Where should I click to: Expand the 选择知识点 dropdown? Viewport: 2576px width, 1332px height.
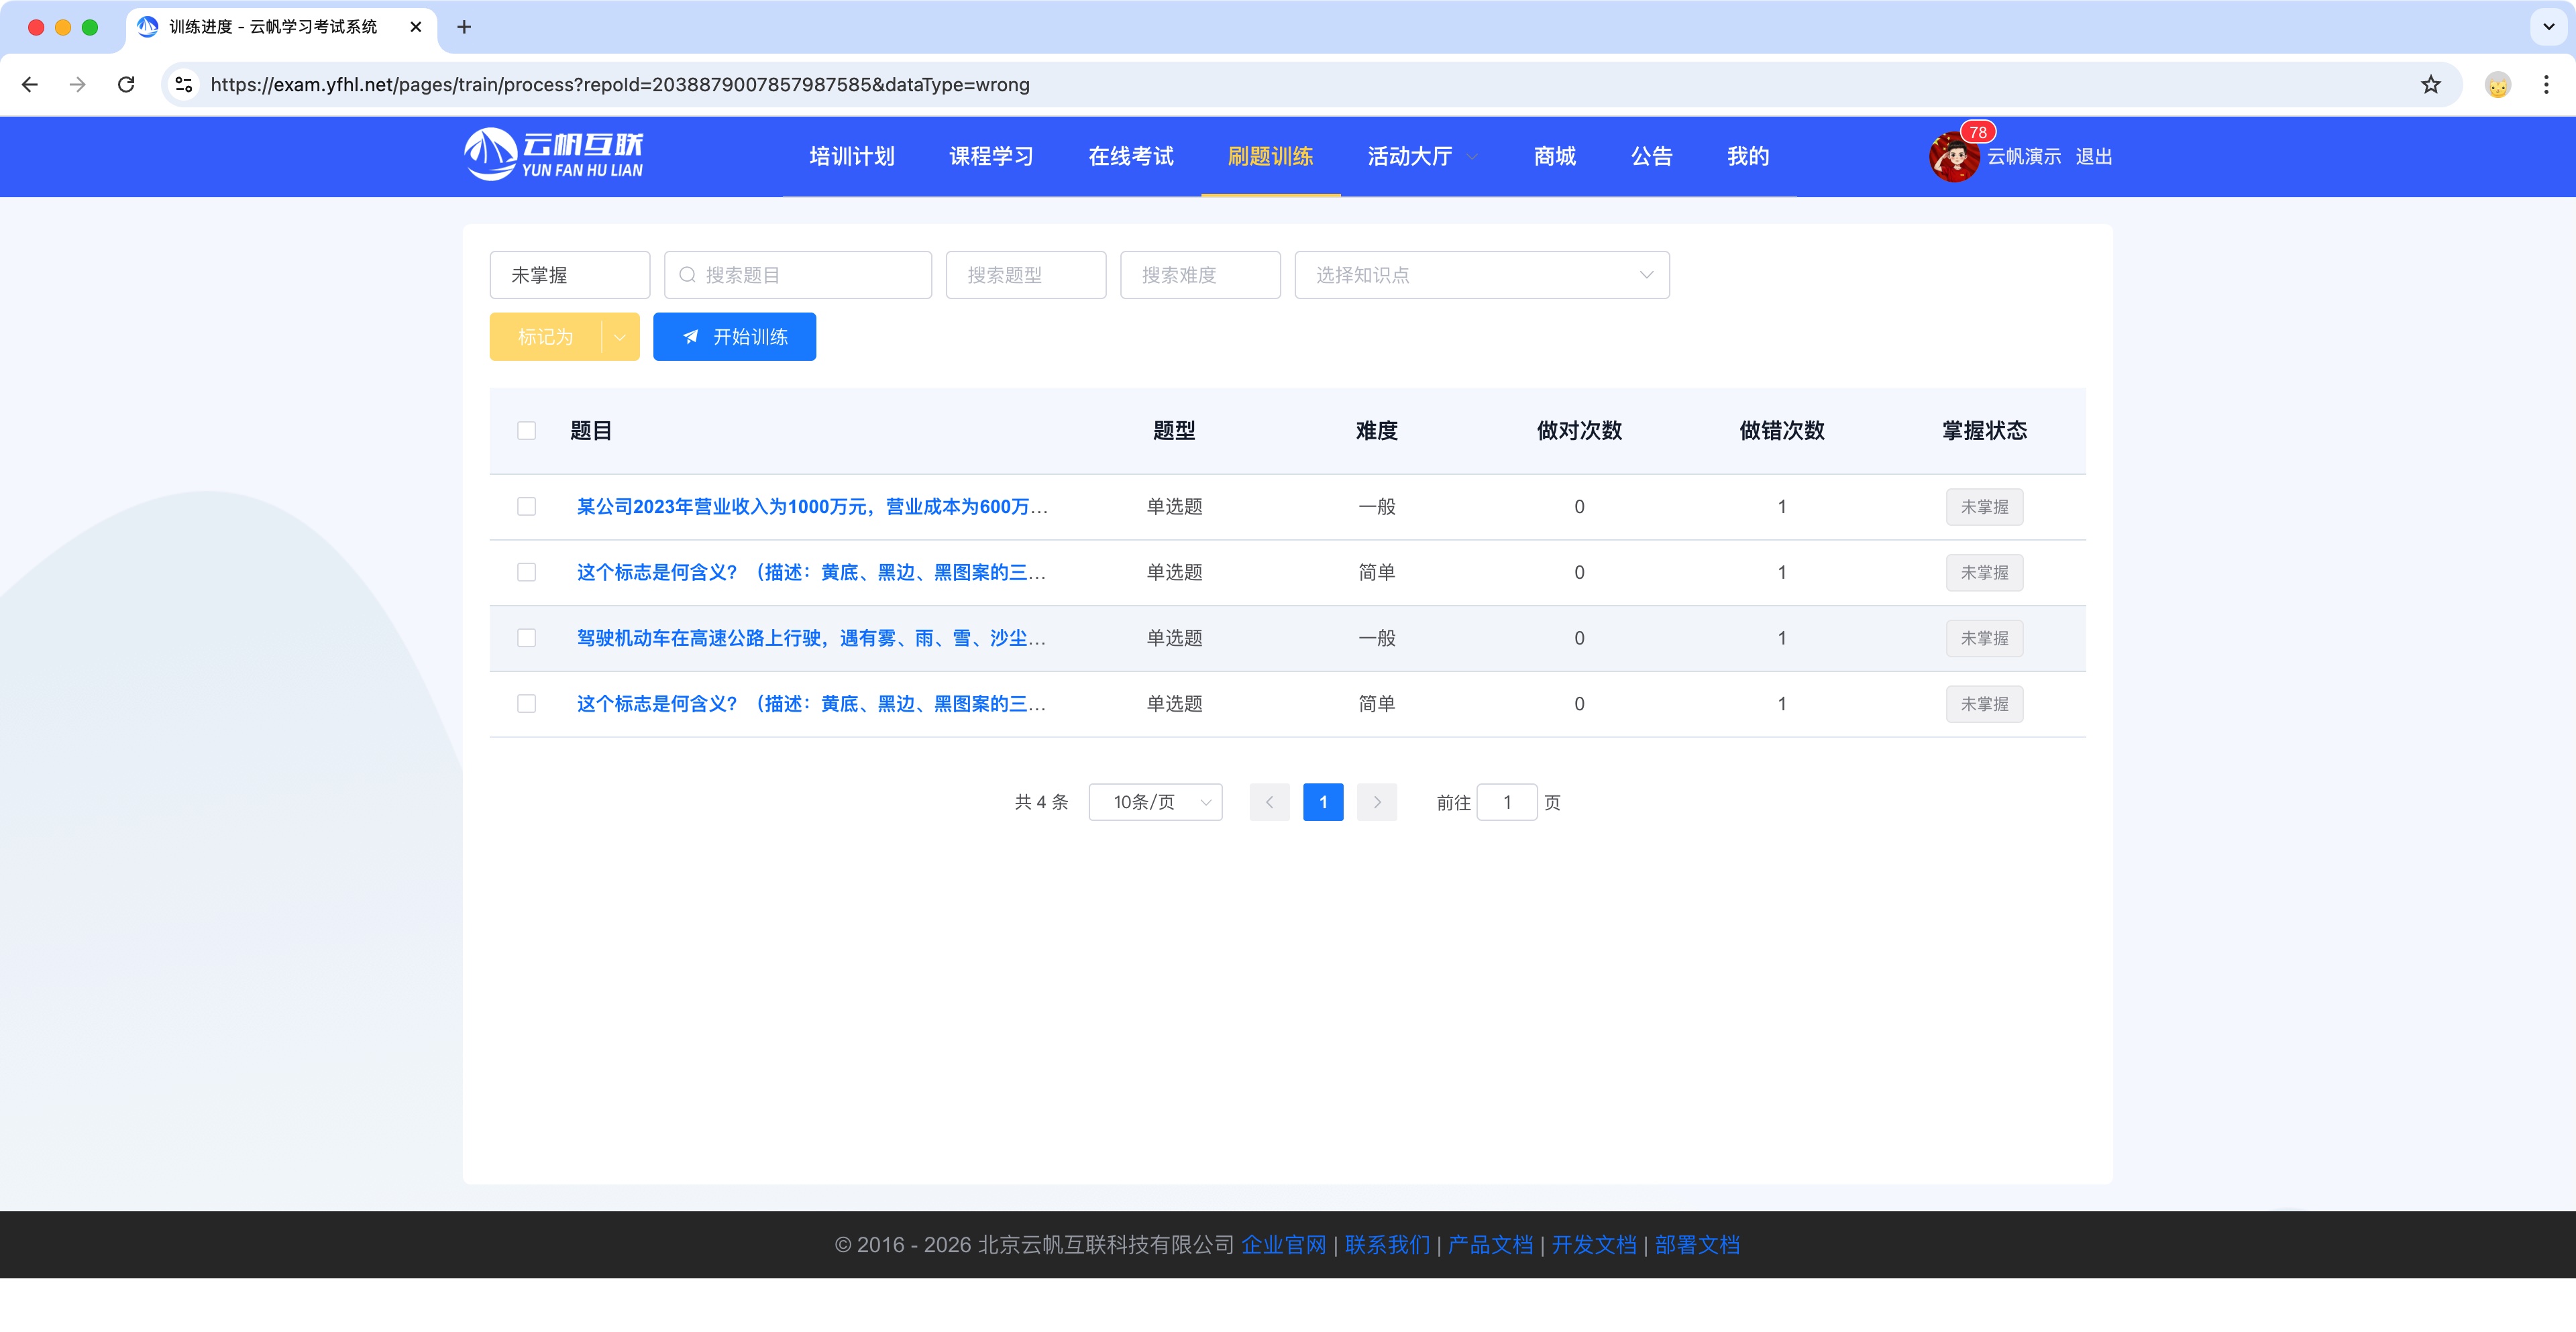click(1481, 275)
